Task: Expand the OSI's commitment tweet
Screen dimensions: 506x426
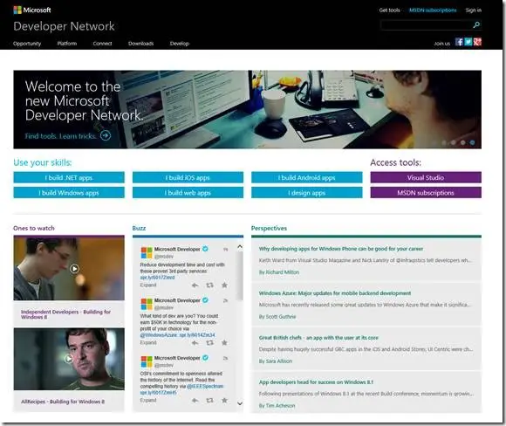Action: [148, 400]
